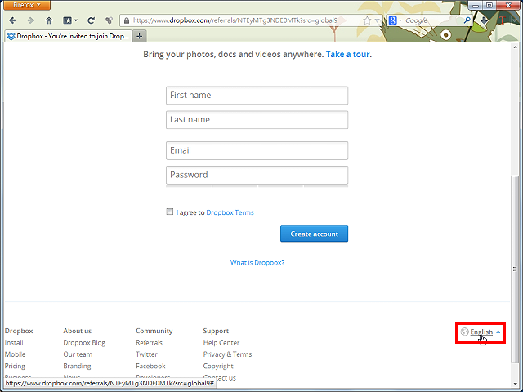This screenshot has height=392, width=523.
Task: Check the I agree to Terms checkbox
Action: click(170, 212)
